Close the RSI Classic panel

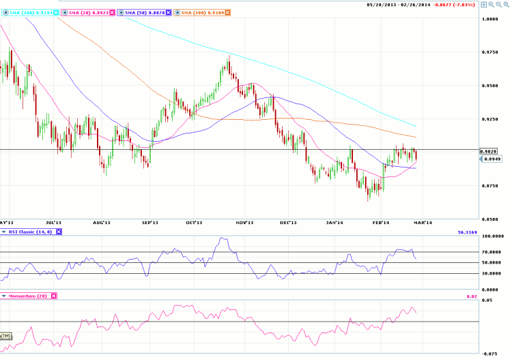(x=59, y=232)
